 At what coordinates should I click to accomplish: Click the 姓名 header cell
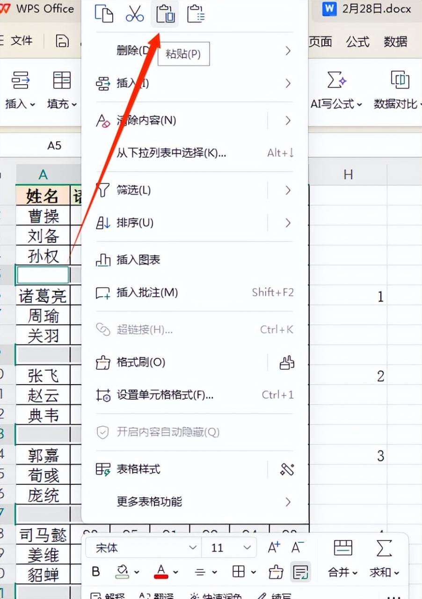pos(43,196)
